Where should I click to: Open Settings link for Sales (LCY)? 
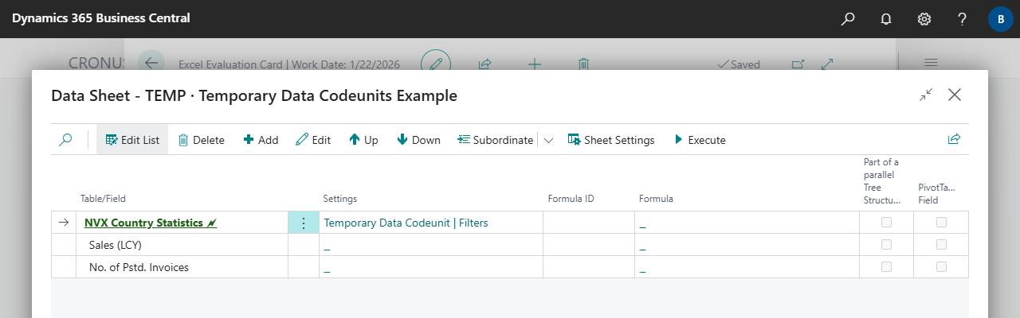(327, 246)
